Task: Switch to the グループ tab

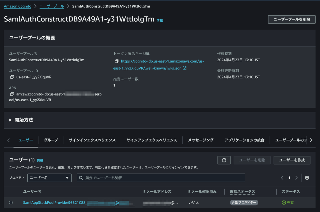Action: click(51, 140)
